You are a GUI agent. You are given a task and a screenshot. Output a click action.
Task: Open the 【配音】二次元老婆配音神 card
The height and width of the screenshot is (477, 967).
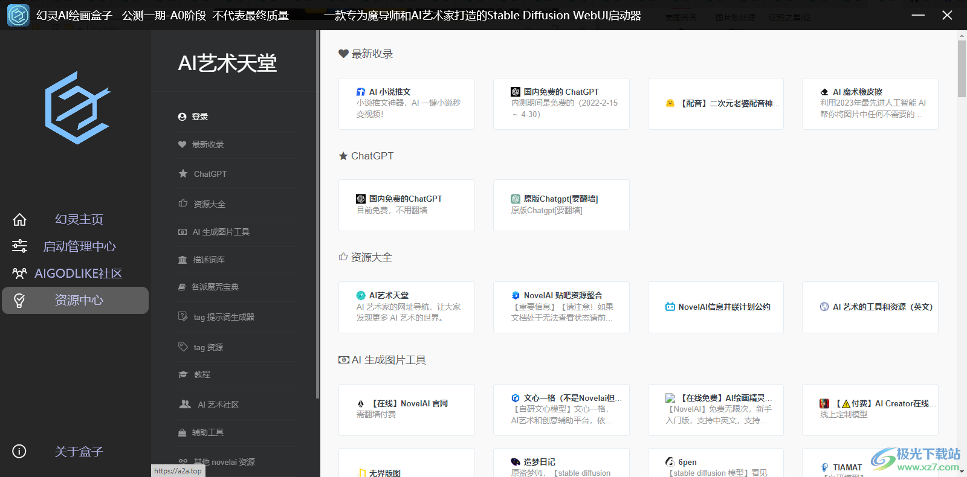click(x=716, y=103)
